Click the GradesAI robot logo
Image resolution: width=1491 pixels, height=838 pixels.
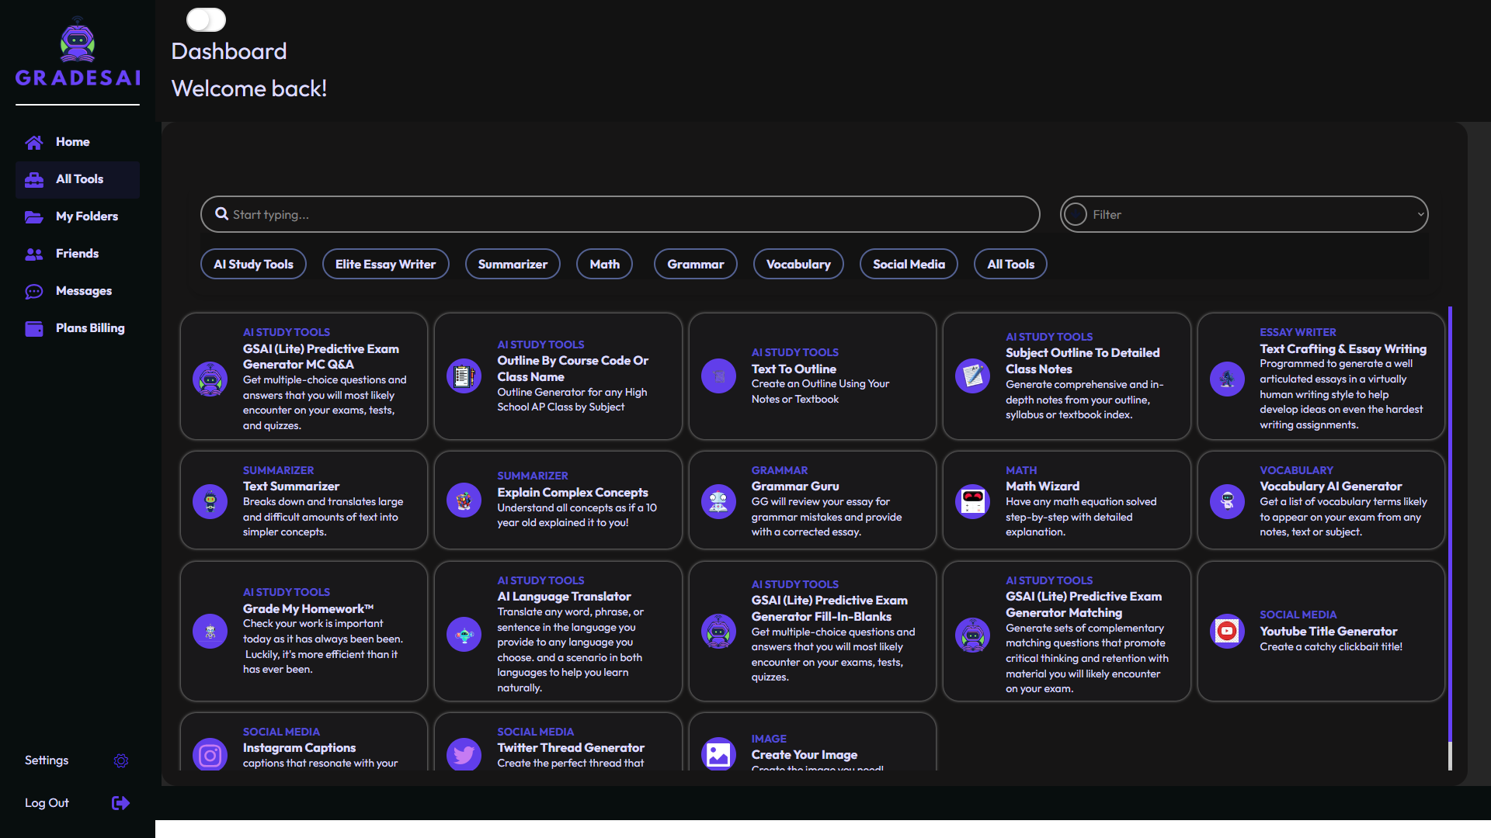(x=78, y=42)
